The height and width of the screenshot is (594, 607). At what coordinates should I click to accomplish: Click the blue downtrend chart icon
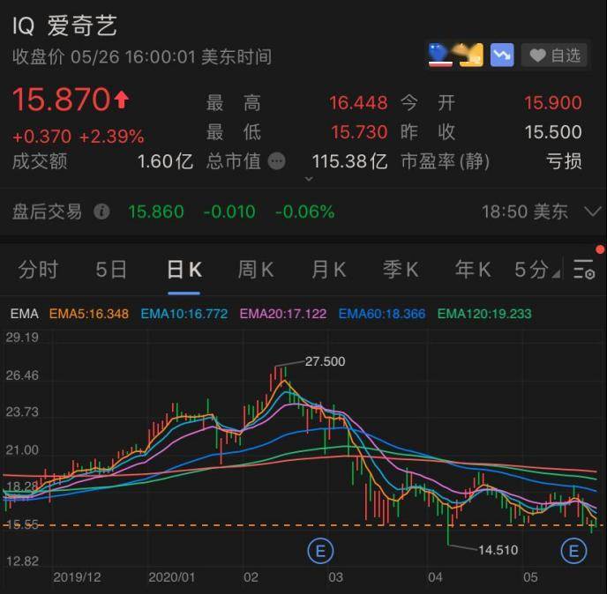pos(502,56)
